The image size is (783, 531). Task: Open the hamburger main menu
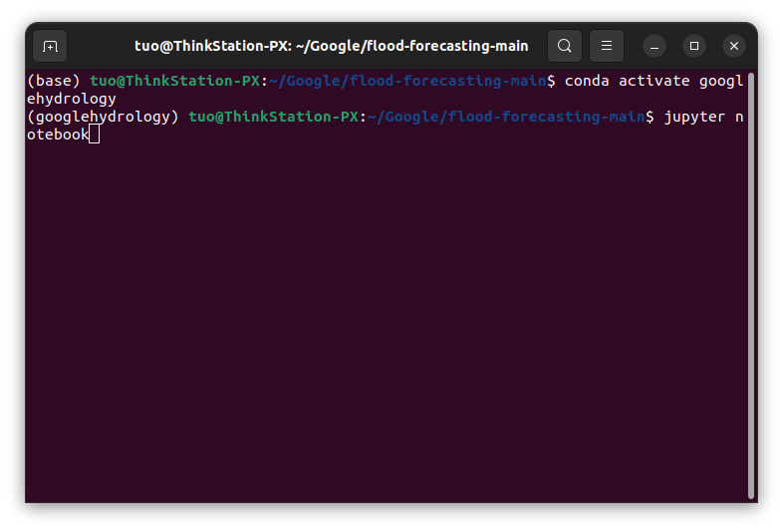coord(607,46)
